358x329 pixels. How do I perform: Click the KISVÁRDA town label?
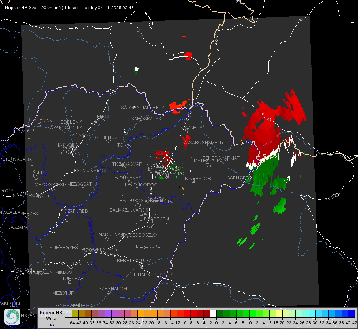tap(191, 128)
